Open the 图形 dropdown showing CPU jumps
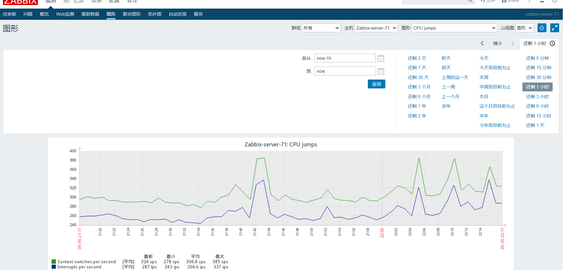Screen dimensions: 563x270 tap(454, 28)
